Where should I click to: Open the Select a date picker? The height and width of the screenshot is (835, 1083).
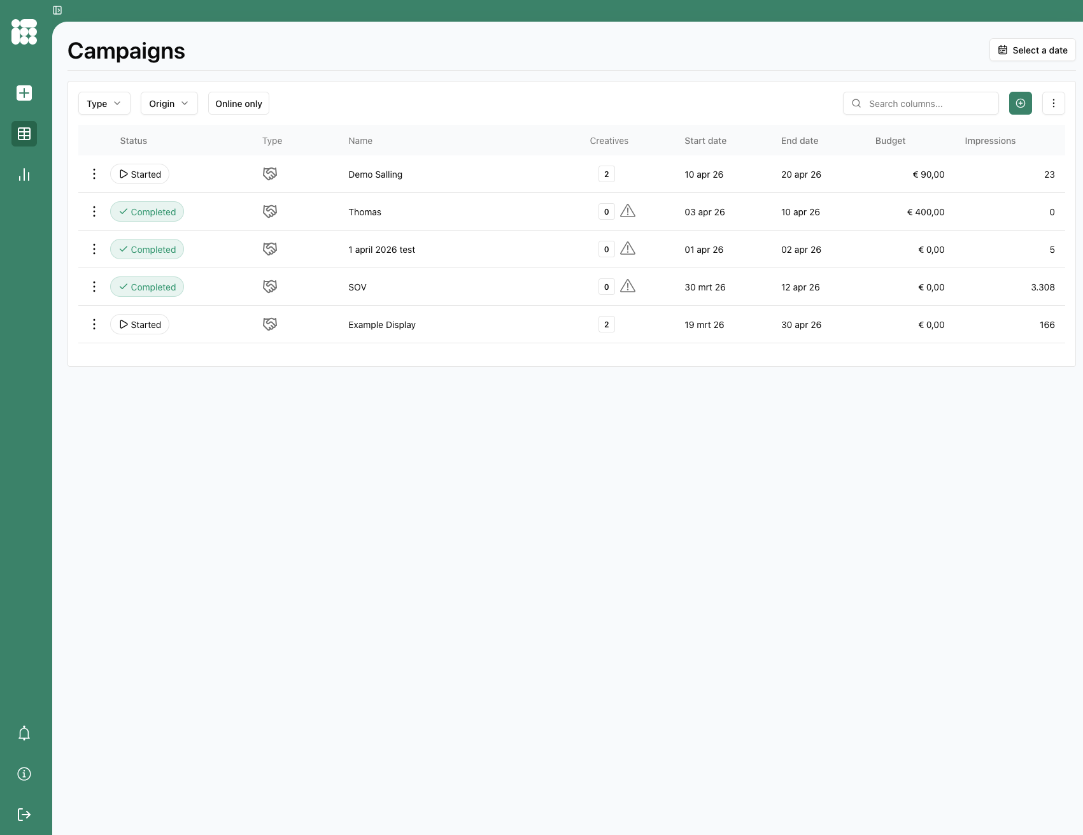pyautogui.click(x=1032, y=50)
